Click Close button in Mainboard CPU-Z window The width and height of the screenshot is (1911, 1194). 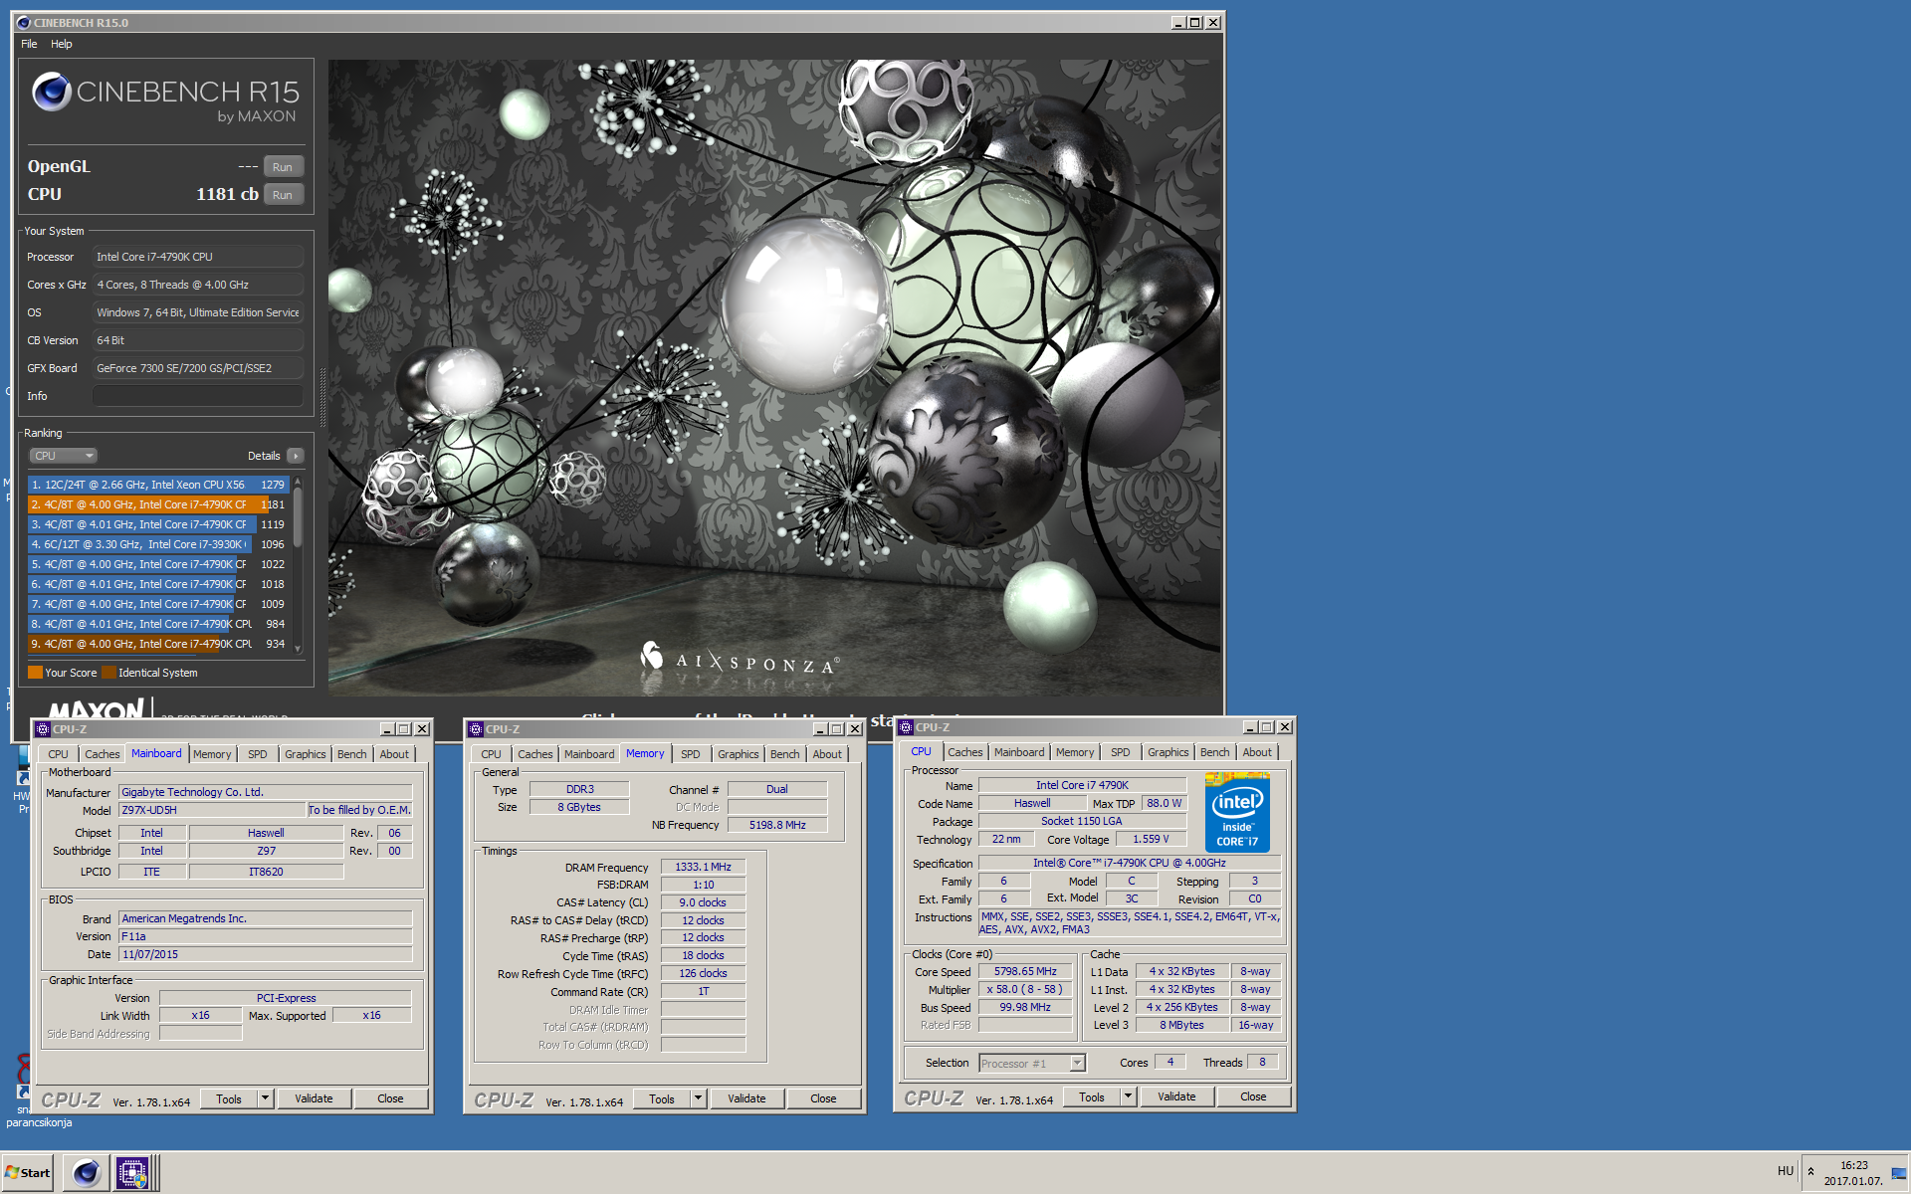coord(390,1098)
